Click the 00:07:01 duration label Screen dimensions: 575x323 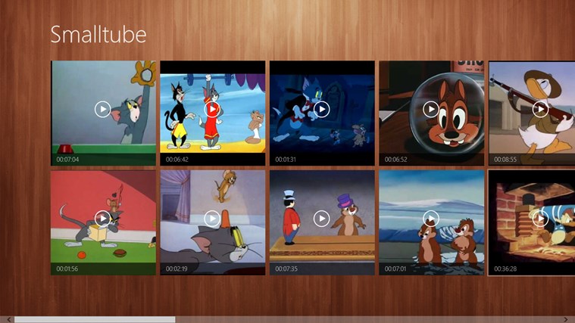395,269
